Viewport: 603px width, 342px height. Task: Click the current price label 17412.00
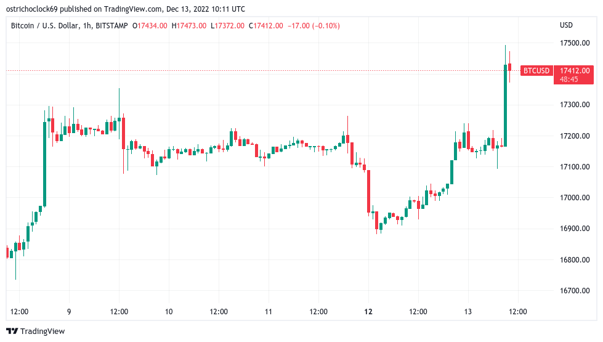[x=573, y=70]
